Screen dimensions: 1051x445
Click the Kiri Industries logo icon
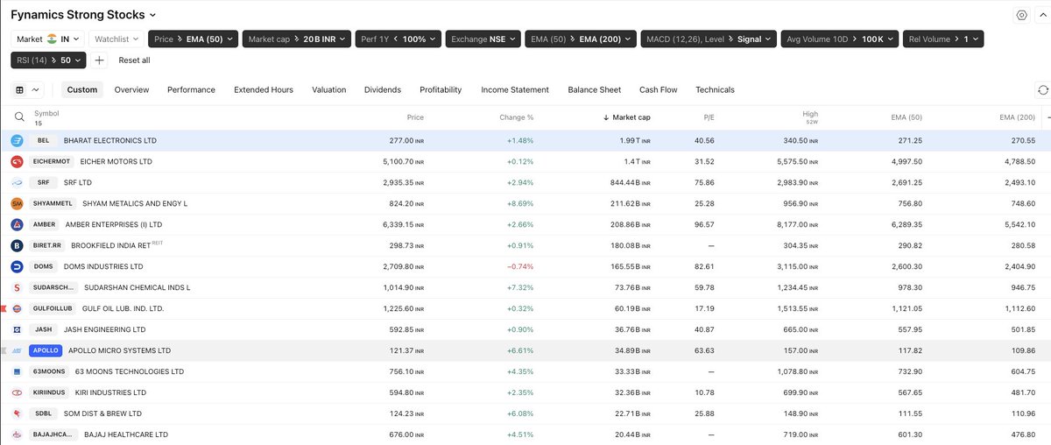click(17, 392)
